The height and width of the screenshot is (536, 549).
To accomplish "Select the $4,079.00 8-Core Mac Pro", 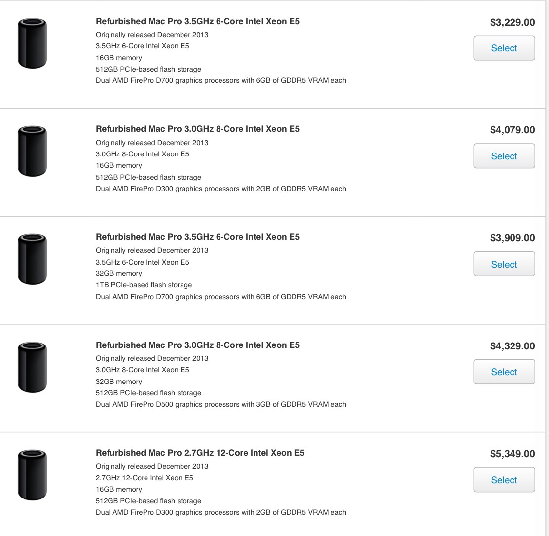I will coord(504,156).
